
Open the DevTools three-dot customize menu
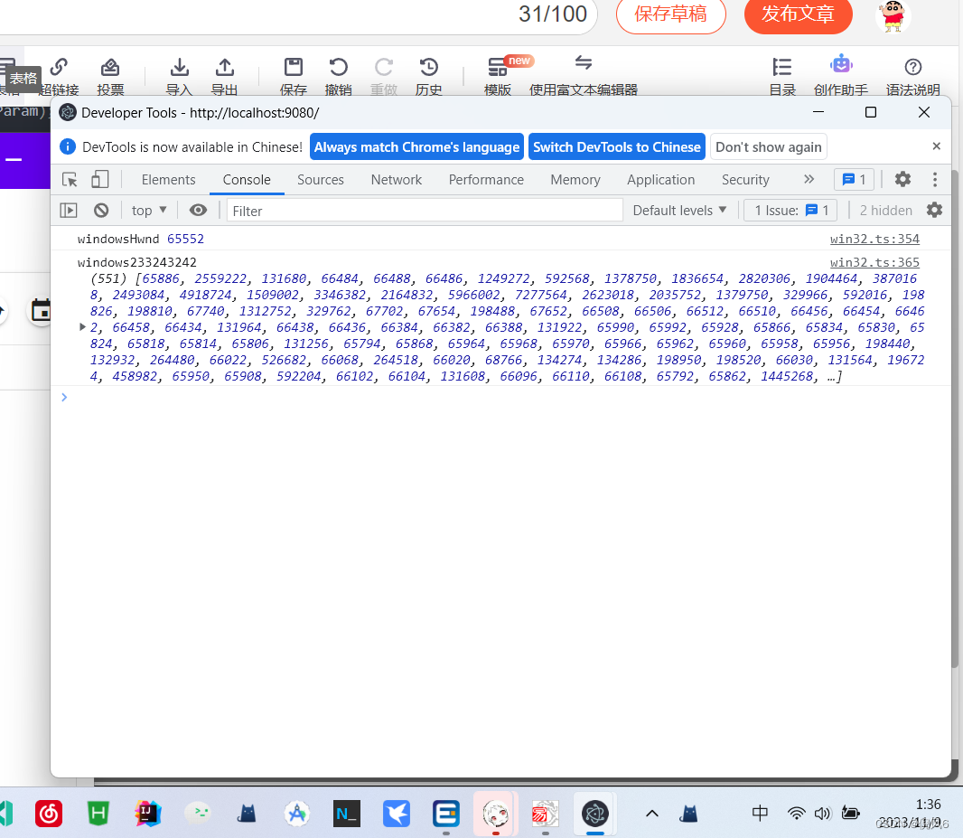tap(935, 179)
